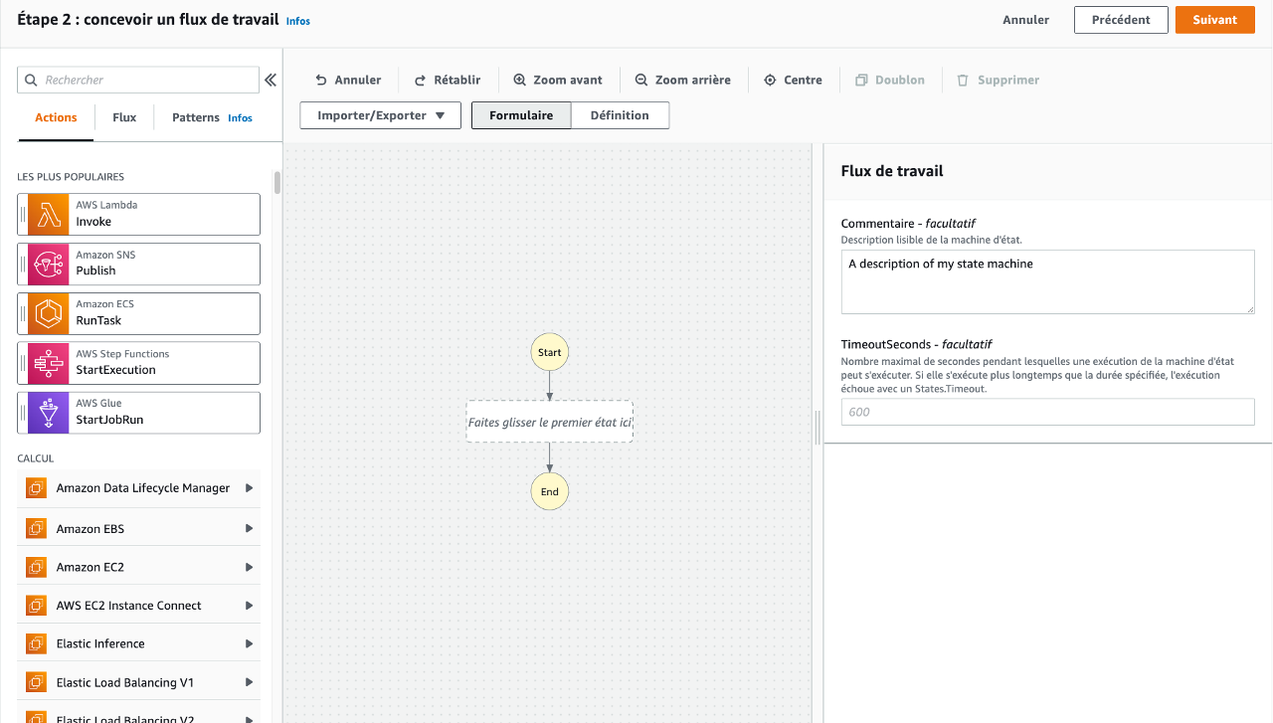Go back with the Précédent button

1121,20
